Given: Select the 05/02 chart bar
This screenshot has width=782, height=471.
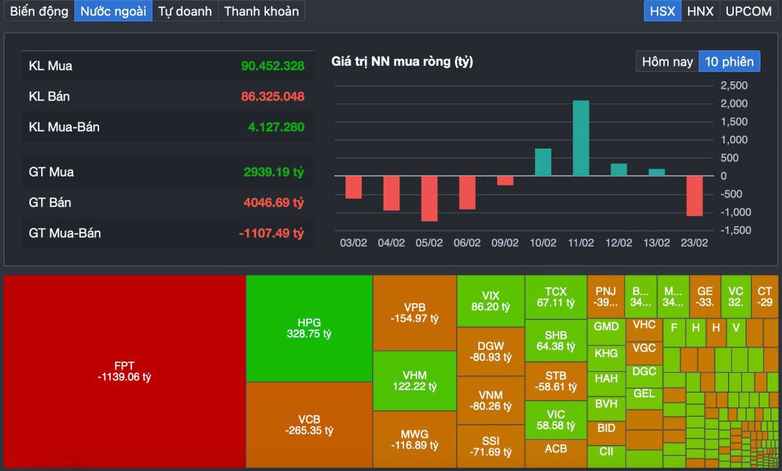Looking at the screenshot, I should [x=429, y=199].
